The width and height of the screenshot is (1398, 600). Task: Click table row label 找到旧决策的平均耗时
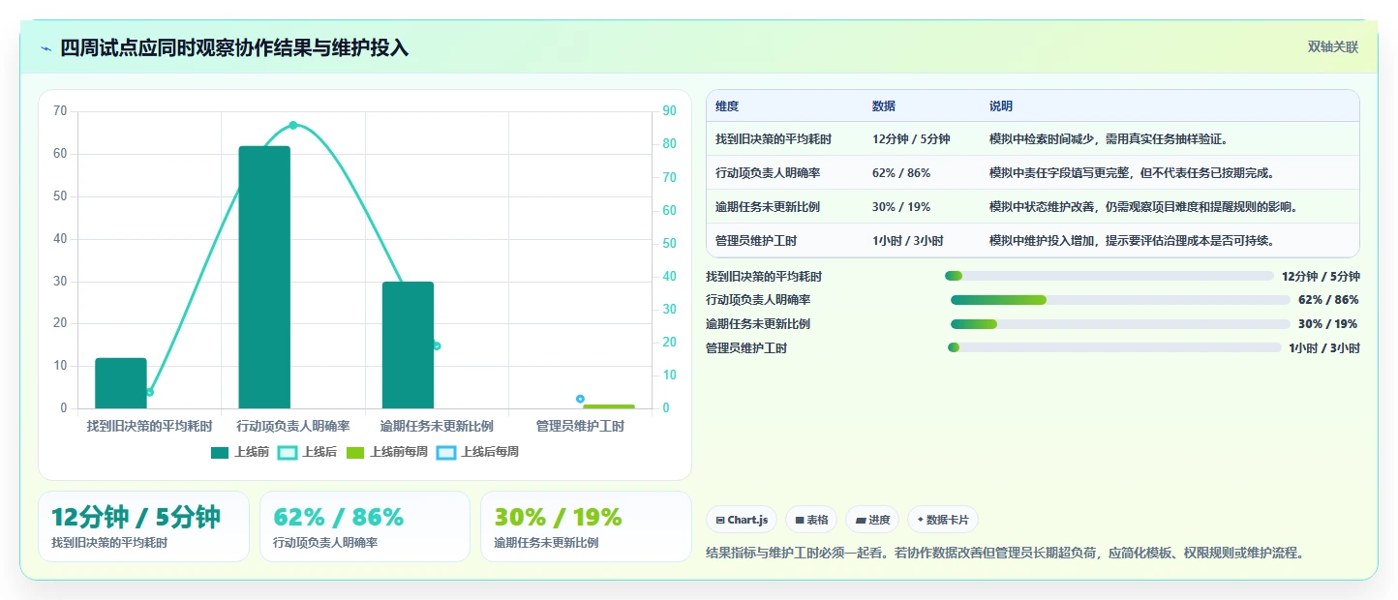tap(774, 139)
